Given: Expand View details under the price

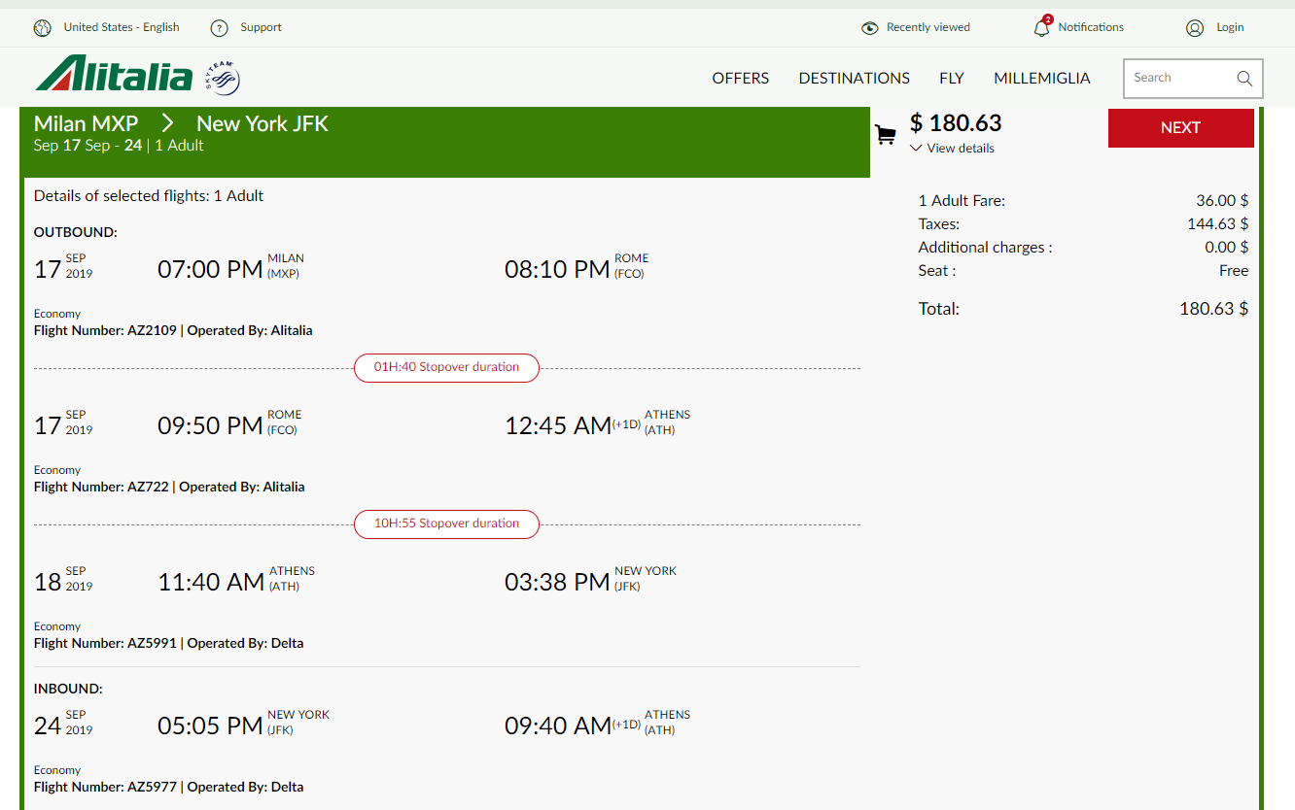Looking at the screenshot, I should coord(953,149).
